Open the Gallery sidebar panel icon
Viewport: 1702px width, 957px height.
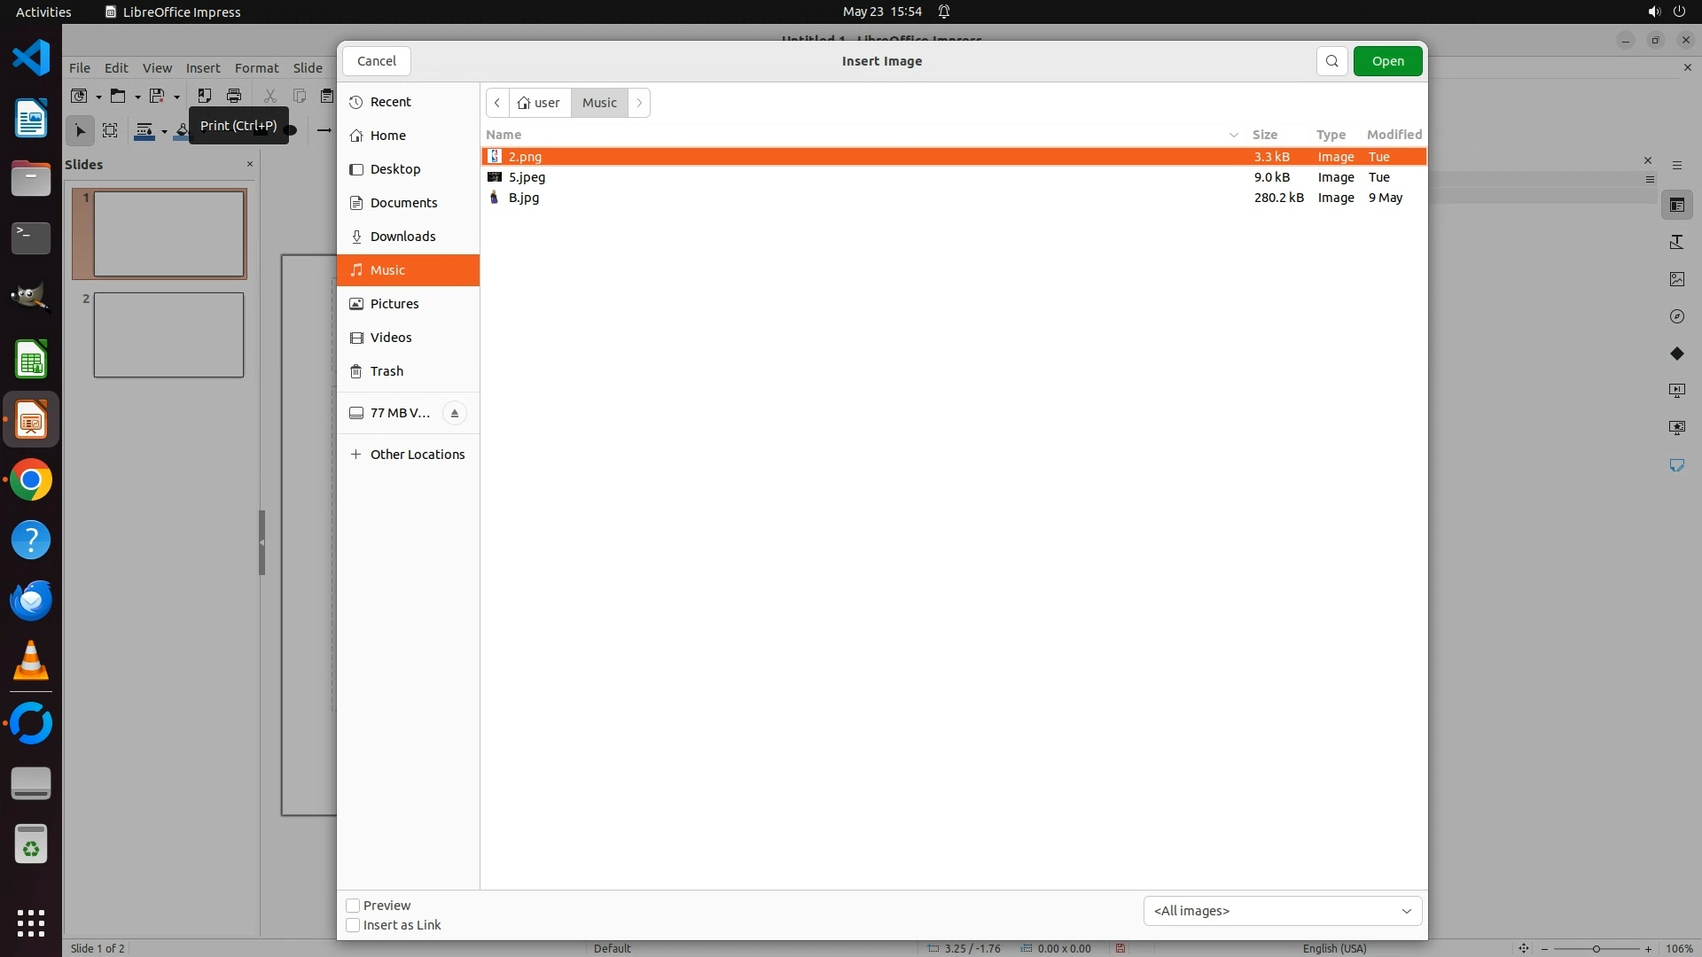tap(1676, 279)
